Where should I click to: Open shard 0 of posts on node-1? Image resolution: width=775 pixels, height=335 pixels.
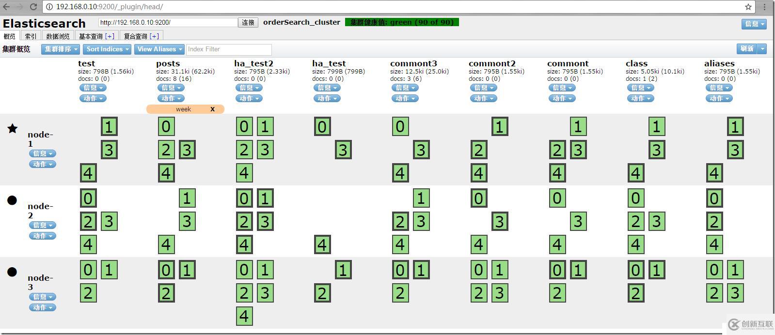pyautogui.click(x=166, y=126)
